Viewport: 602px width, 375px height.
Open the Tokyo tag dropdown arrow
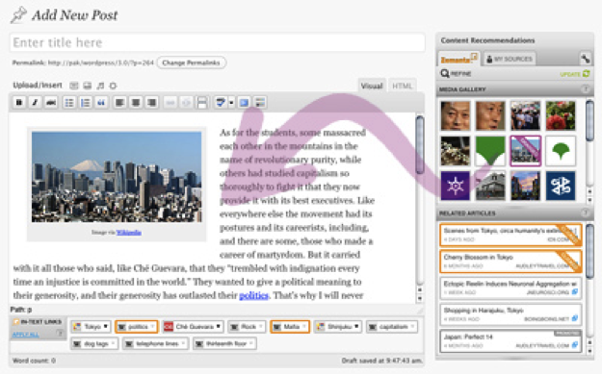click(x=106, y=326)
